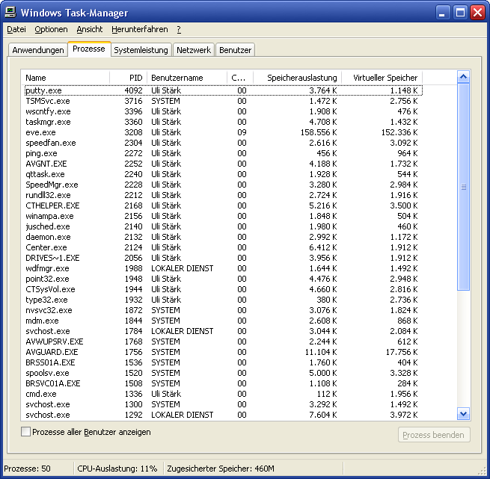
Task: Click the scrollbar track below the thumb
Action: pos(463,349)
